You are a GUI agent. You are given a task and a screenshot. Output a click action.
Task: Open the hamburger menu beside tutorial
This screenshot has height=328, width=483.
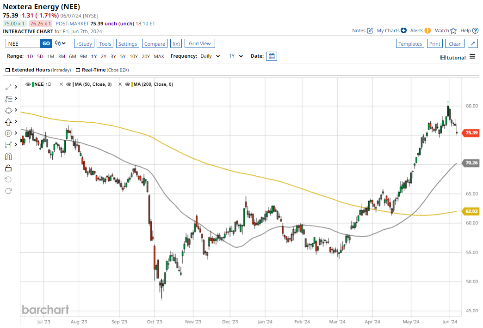472,57
